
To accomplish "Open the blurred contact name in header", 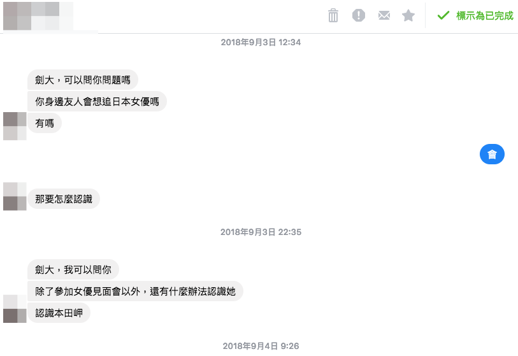I will pos(38,16).
